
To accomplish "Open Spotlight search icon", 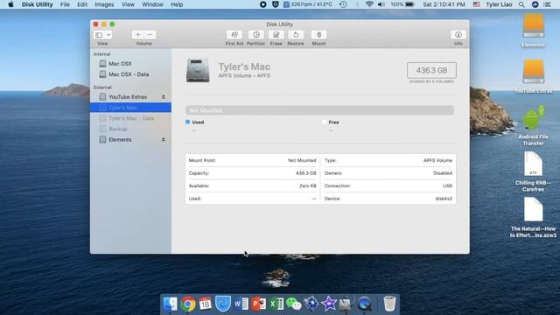I will [x=521, y=4].
